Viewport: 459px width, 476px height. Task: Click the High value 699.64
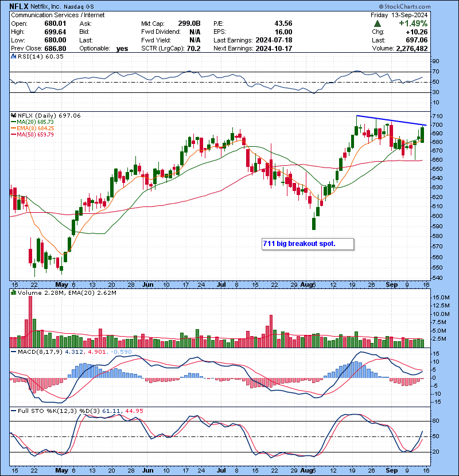click(x=55, y=32)
